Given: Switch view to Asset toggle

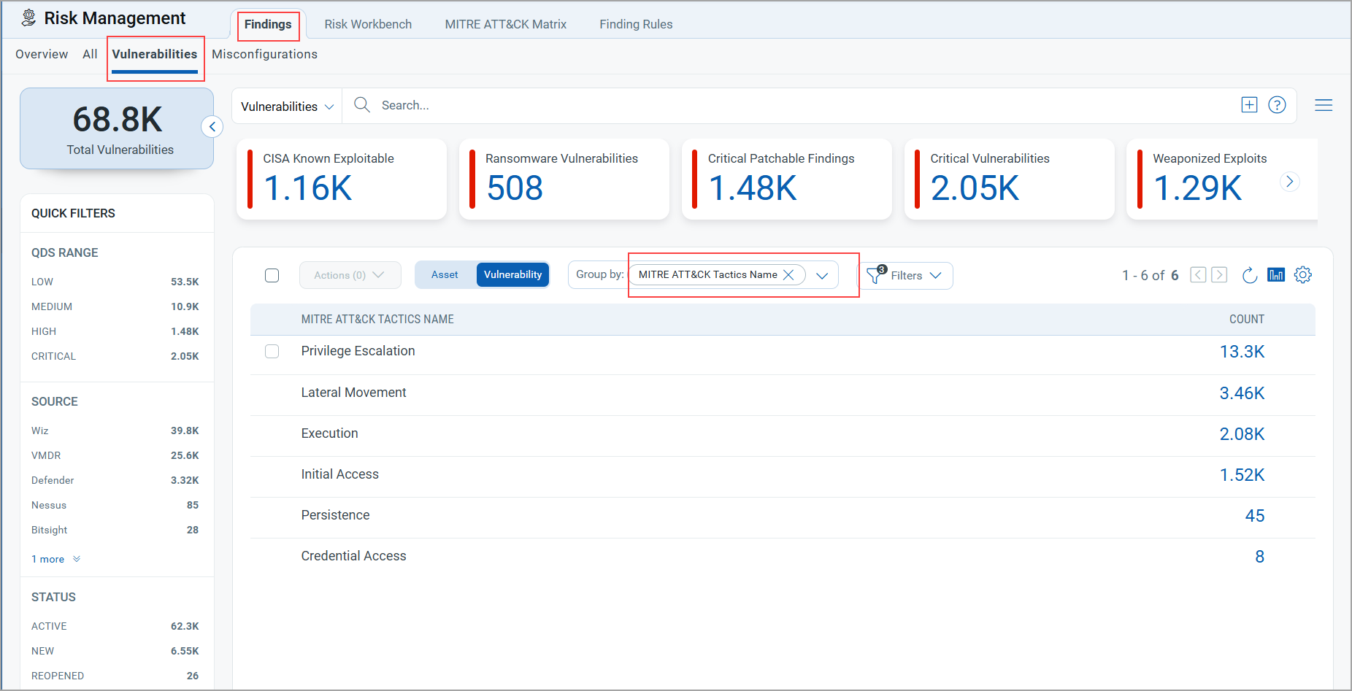Looking at the screenshot, I should tap(445, 275).
